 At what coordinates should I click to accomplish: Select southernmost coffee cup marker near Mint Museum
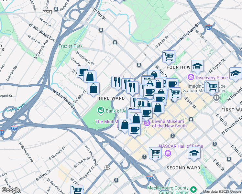[135, 130]
